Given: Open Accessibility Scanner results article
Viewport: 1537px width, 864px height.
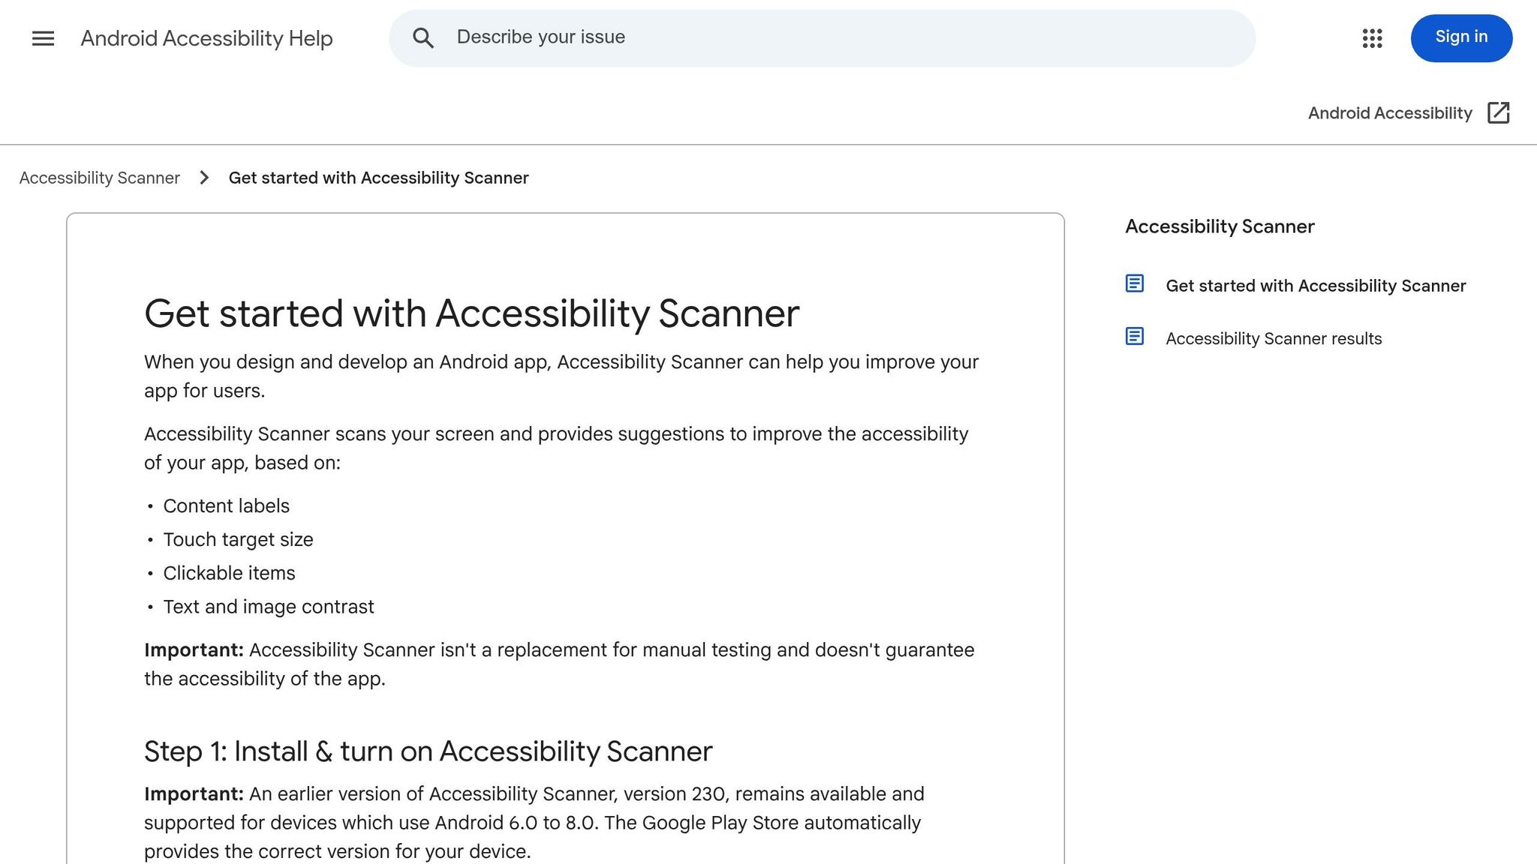Looking at the screenshot, I should [1273, 338].
